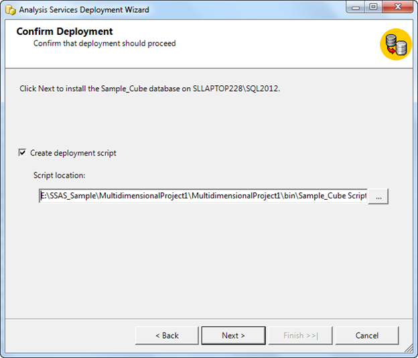Go to previous step with Back button
The height and width of the screenshot is (358, 418).
(x=167, y=335)
